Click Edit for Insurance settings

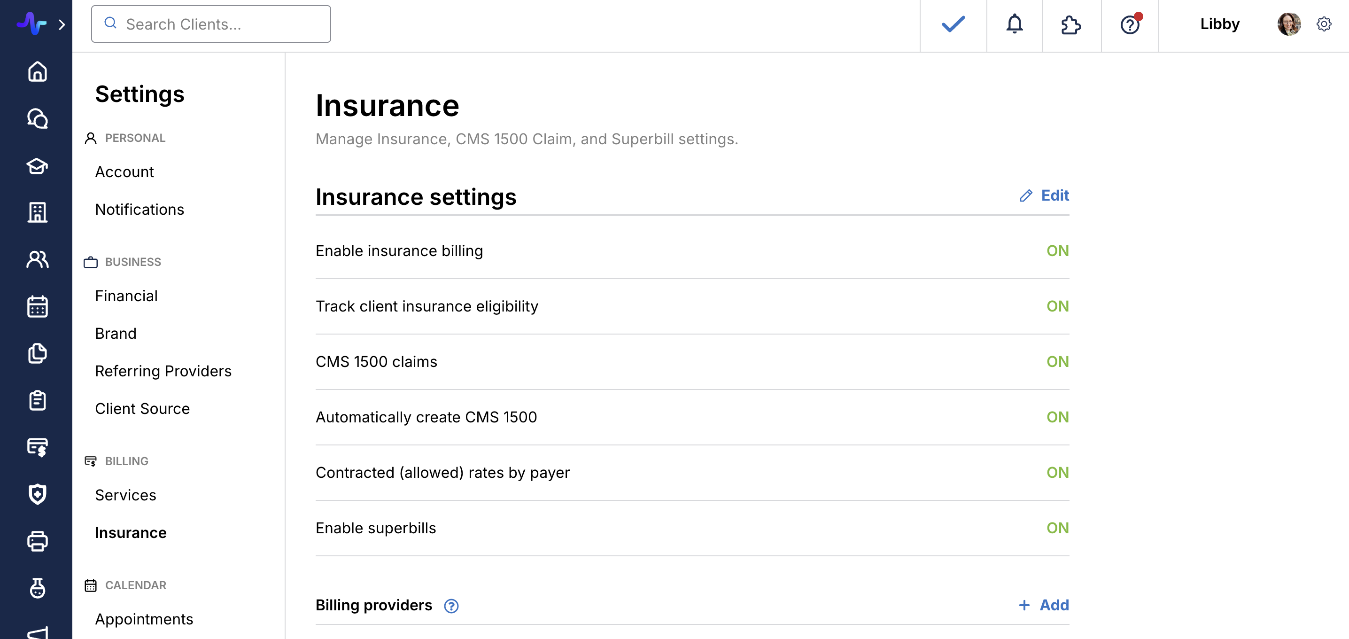(x=1044, y=195)
